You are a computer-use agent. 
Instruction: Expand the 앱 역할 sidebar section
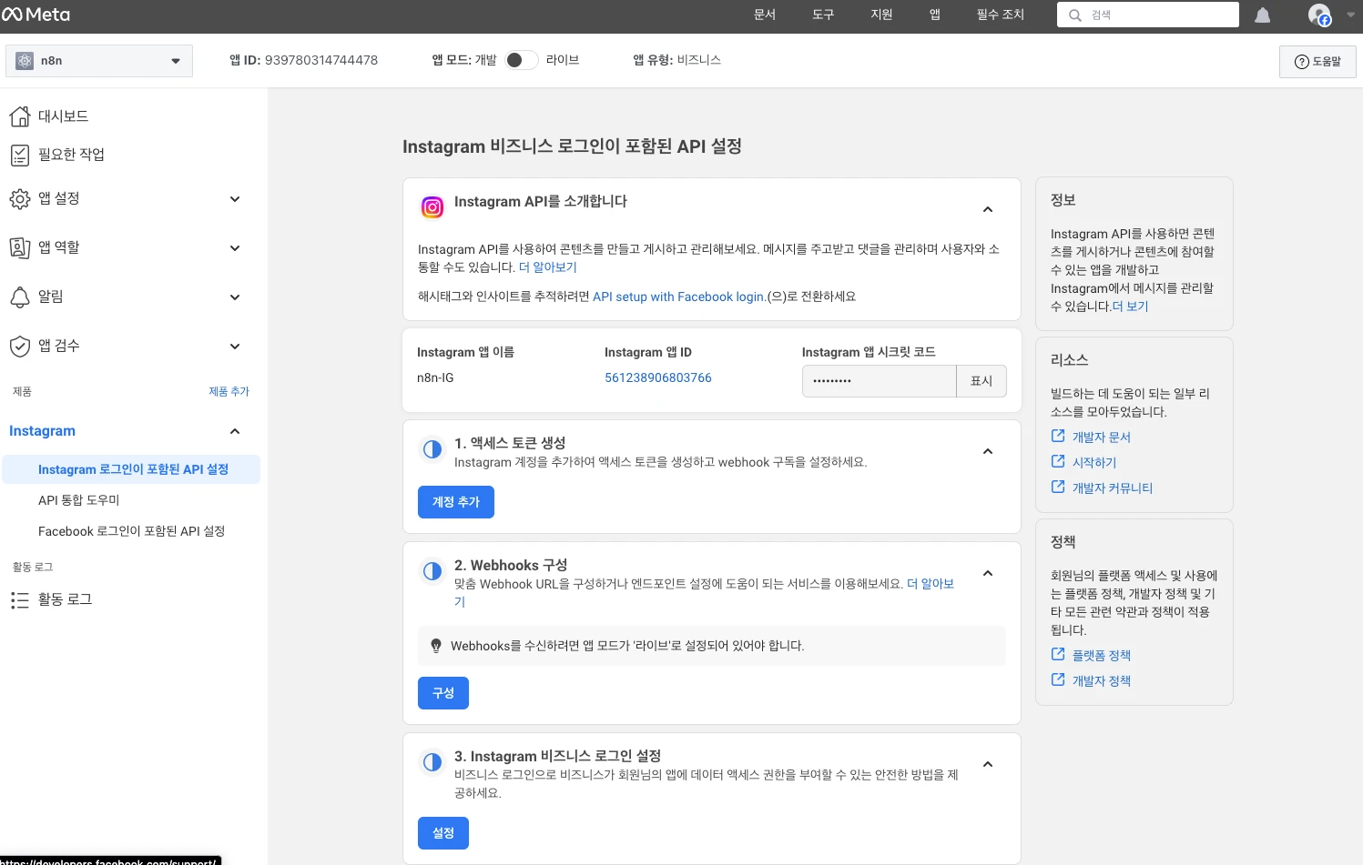(x=235, y=248)
